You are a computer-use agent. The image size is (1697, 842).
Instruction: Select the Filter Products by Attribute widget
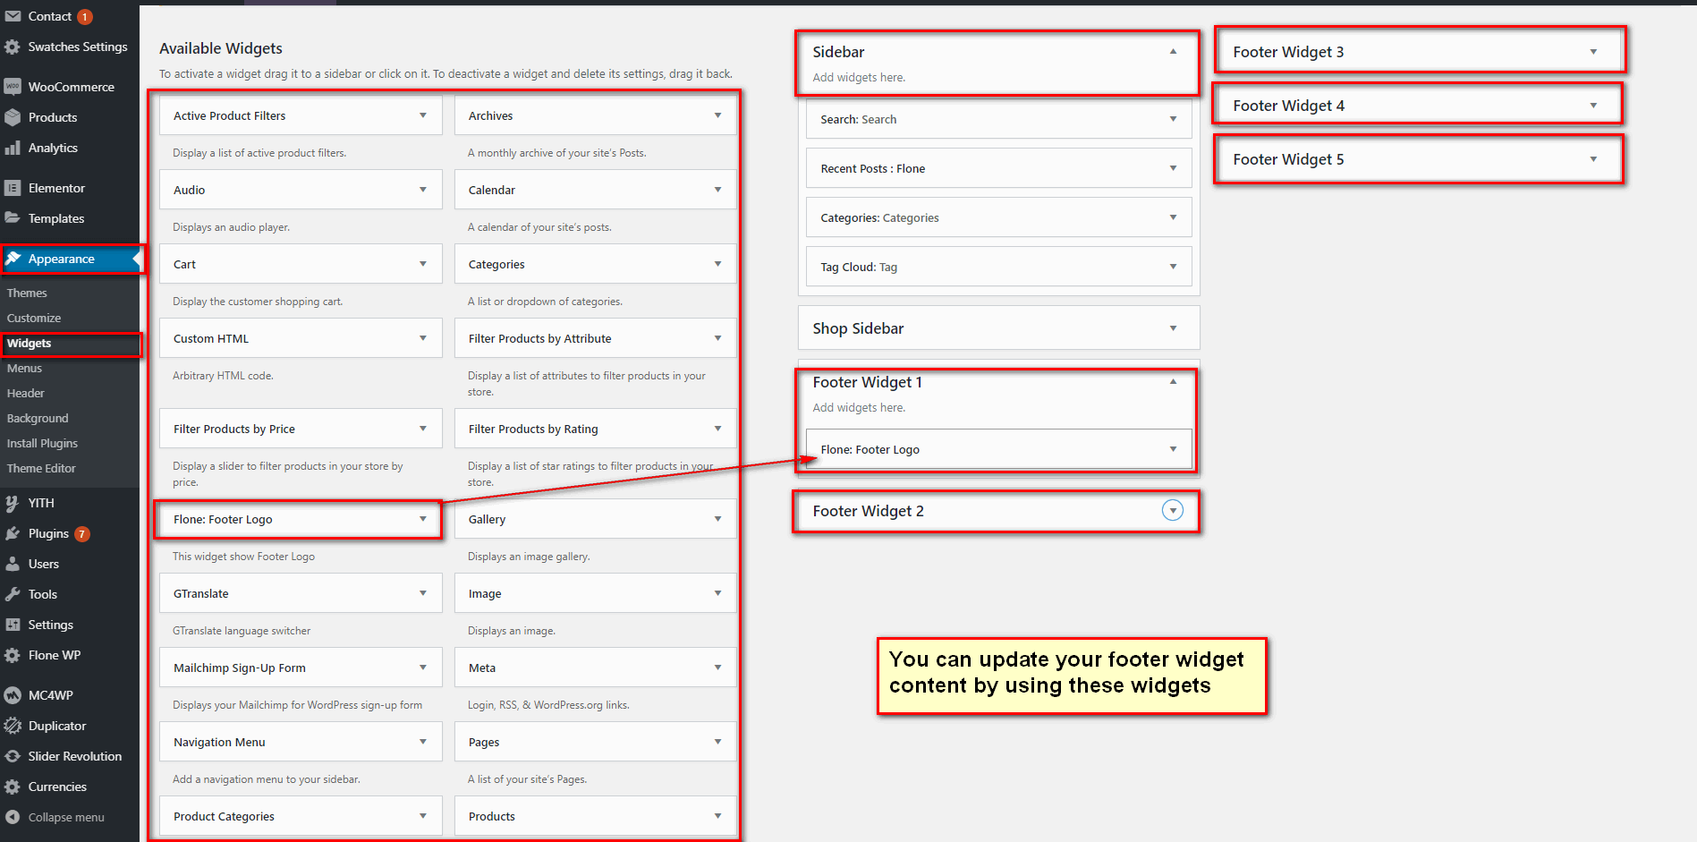595,338
